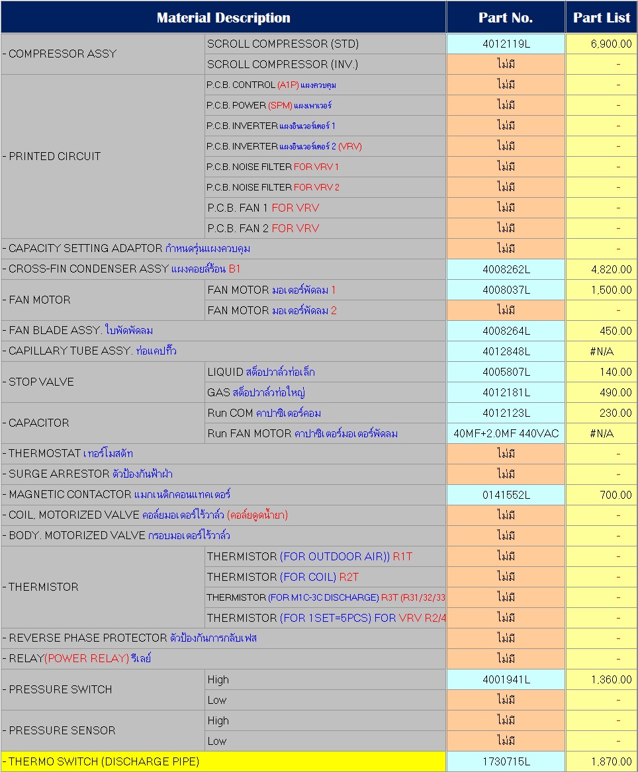
Task: Select the CAPACITOR category cell
Action: pyautogui.click(x=103, y=423)
